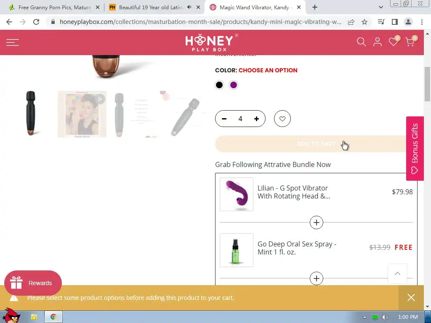Show hidden system tray icons
The image size is (431, 323).
point(364,317)
